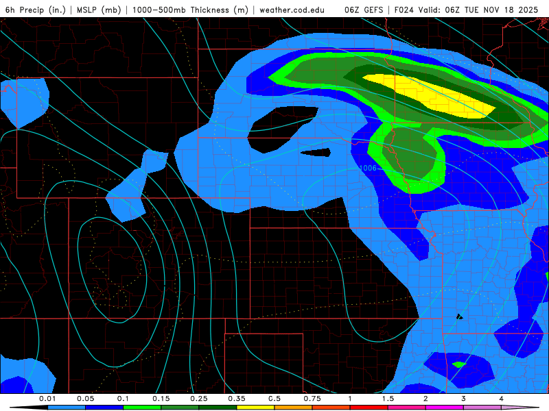This screenshot has height=411, width=549.
Task: Click 'Valid: 06Z TUE NOV 18 2025' text
Action: (478, 10)
